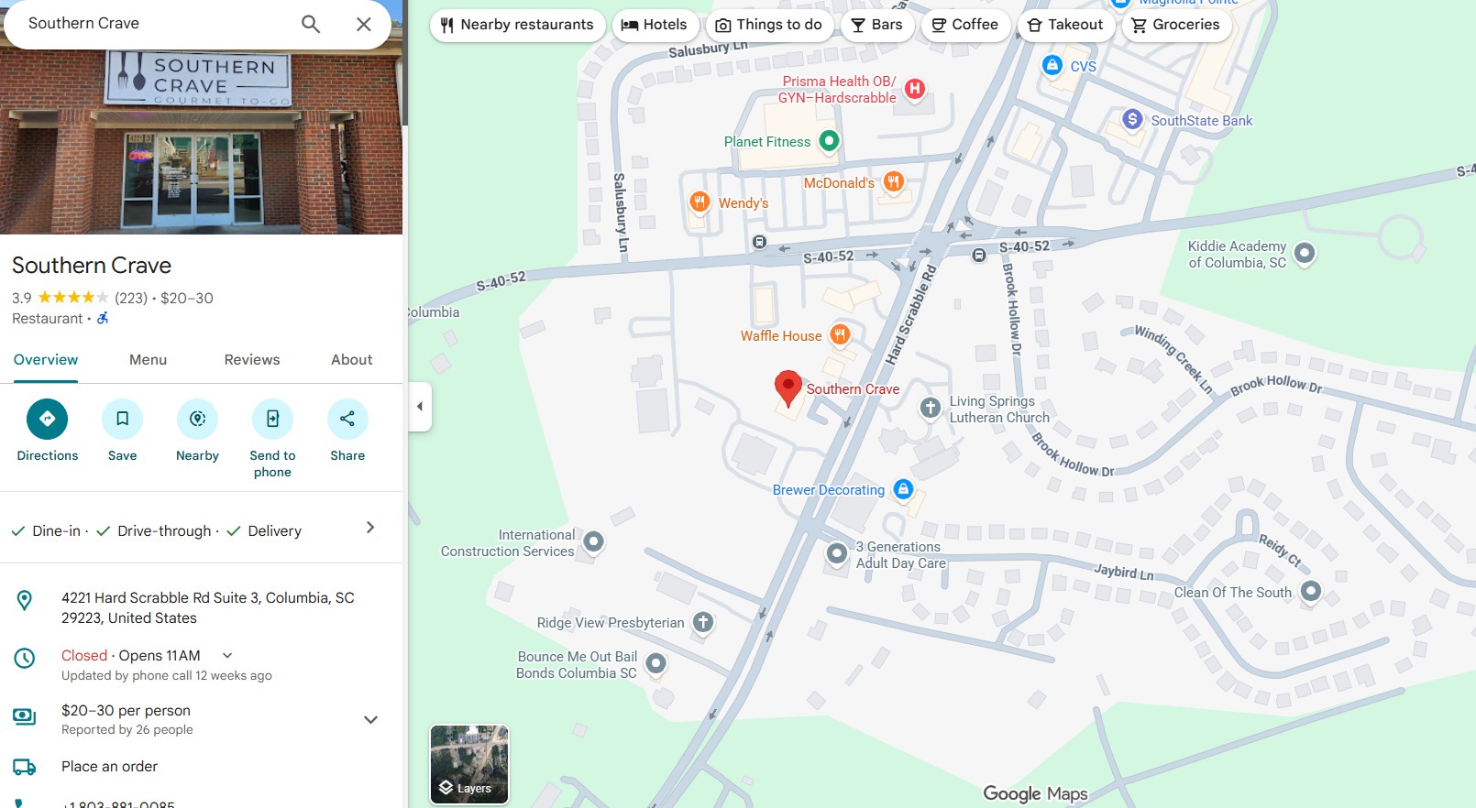Expand the price per person details

(370, 719)
